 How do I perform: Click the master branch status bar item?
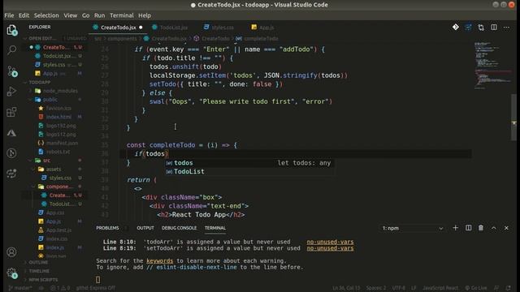point(20,288)
